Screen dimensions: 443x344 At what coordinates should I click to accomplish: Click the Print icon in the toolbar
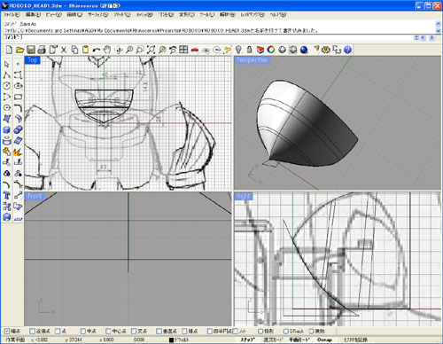(42, 50)
